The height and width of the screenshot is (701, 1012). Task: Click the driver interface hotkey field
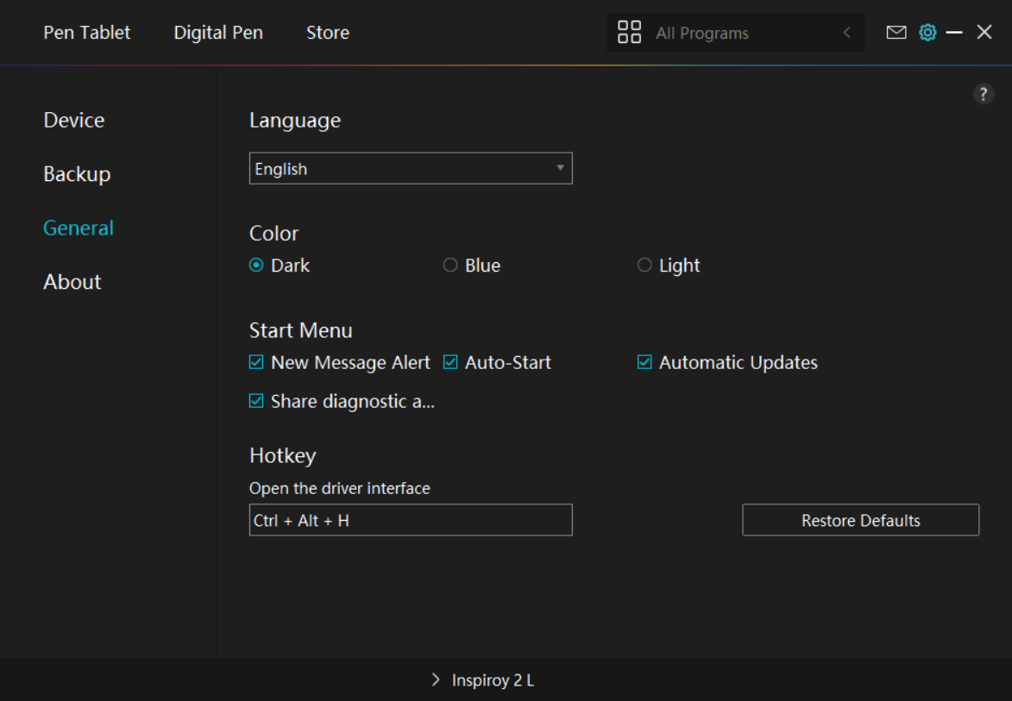point(411,521)
